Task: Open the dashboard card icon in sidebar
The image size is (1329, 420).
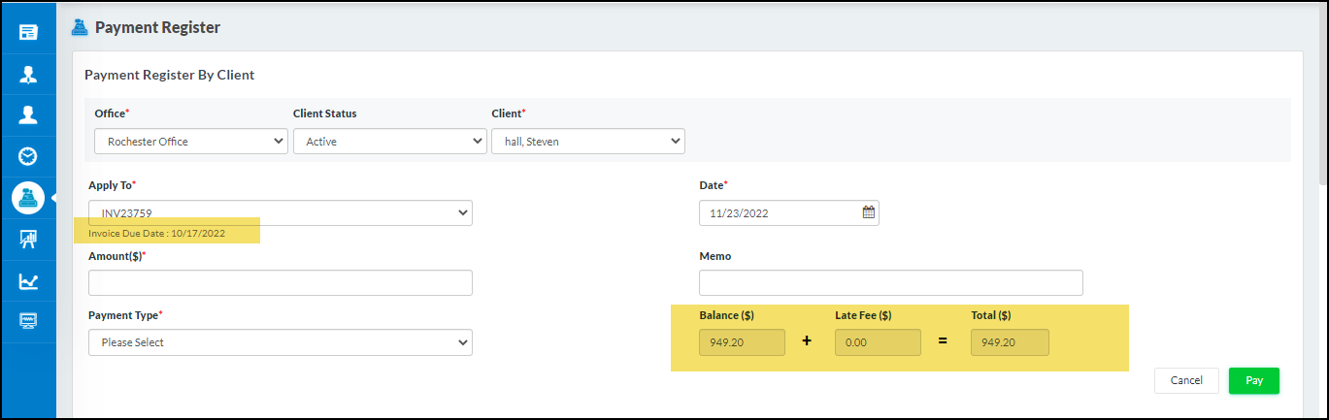Action: (x=28, y=33)
